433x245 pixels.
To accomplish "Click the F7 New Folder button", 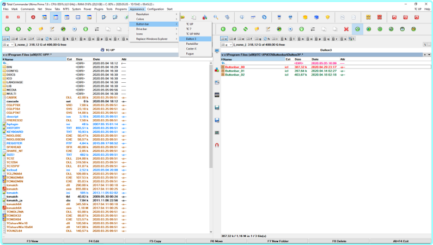I will (278, 241).
